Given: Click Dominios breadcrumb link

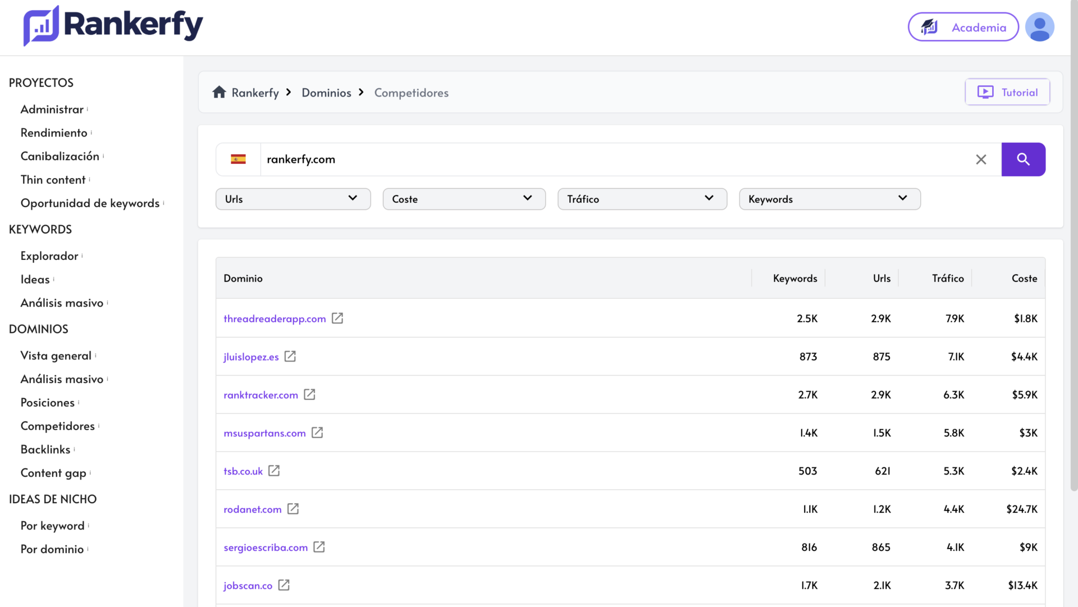Looking at the screenshot, I should tap(326, 93).
